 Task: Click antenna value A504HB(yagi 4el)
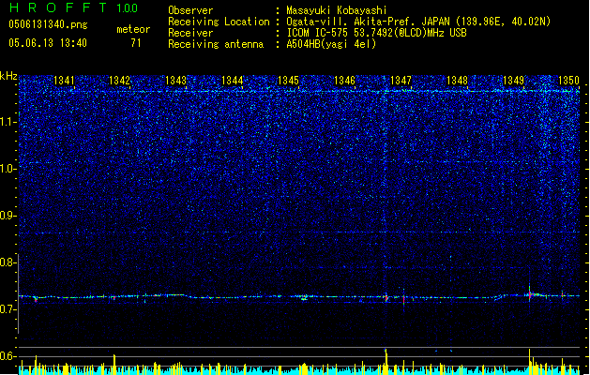pos(331,44)
